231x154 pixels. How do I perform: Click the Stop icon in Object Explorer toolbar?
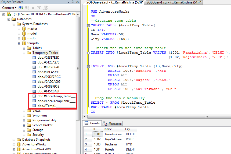[x=33, y=8]
